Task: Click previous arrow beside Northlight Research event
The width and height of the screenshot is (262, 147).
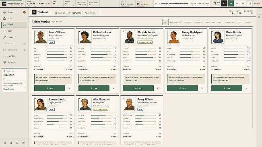Action: (x=156, y=4)
